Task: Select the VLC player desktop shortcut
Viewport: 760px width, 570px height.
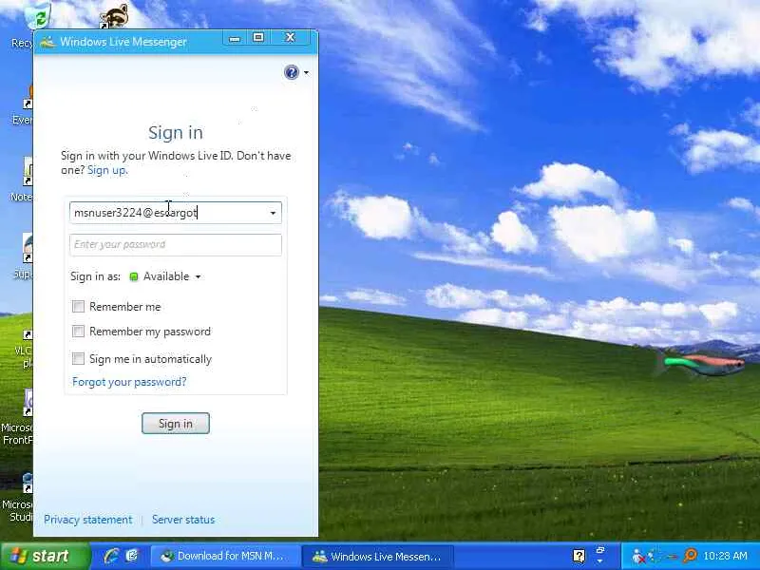Action: pos(23,349)
